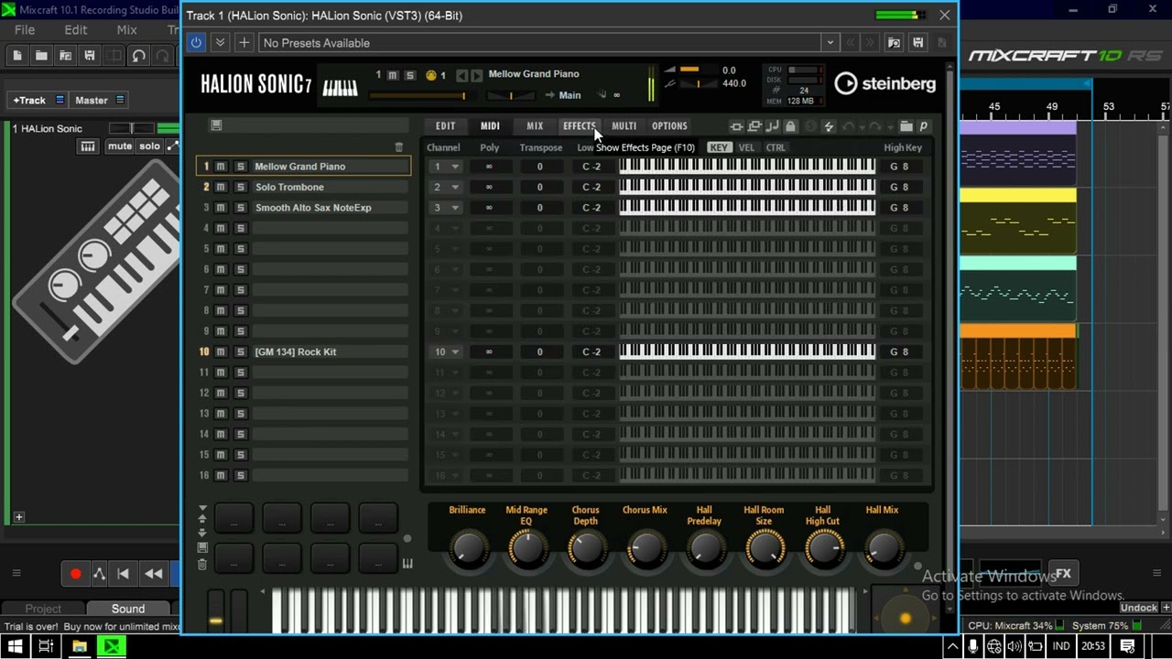The width and height of the screenshot is (1172, 659).
Task: Switch to the VEL range view
Action: click(746, 147)
